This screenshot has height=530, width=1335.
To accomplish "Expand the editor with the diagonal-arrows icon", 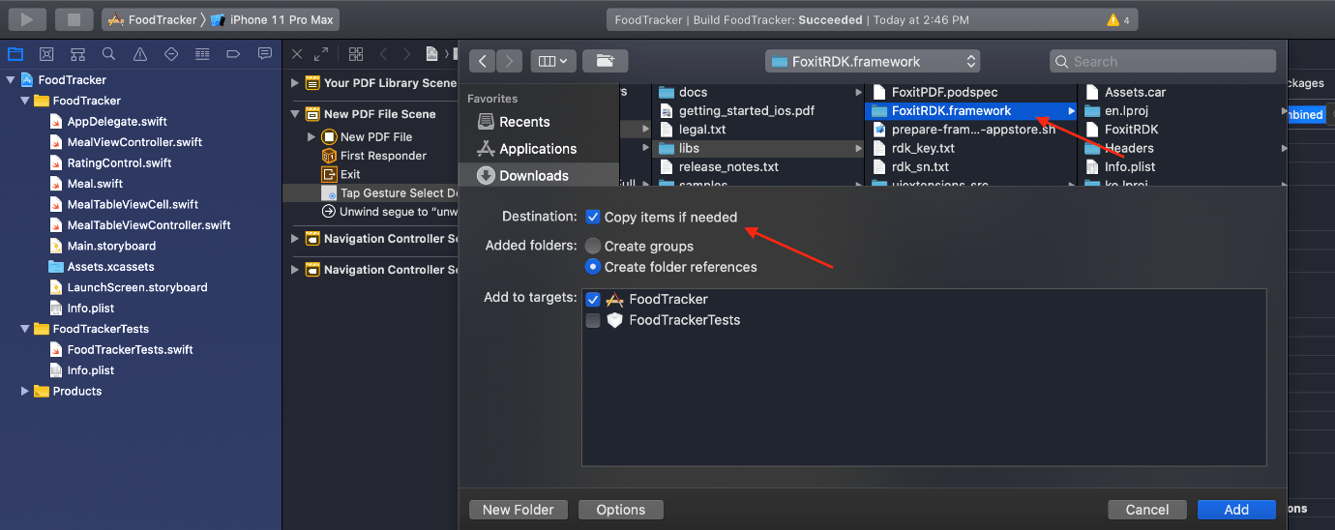I will pos(321,54).
